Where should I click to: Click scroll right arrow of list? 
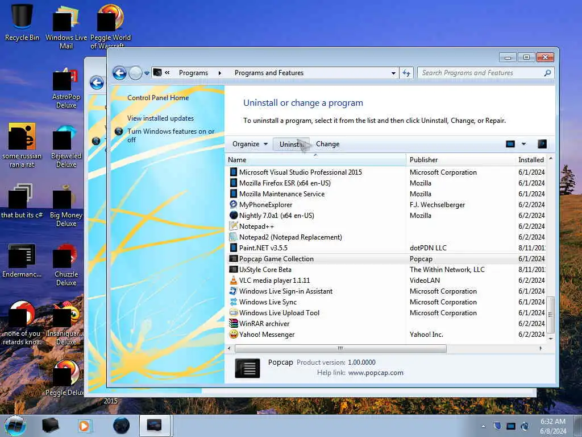coord(541,349)
